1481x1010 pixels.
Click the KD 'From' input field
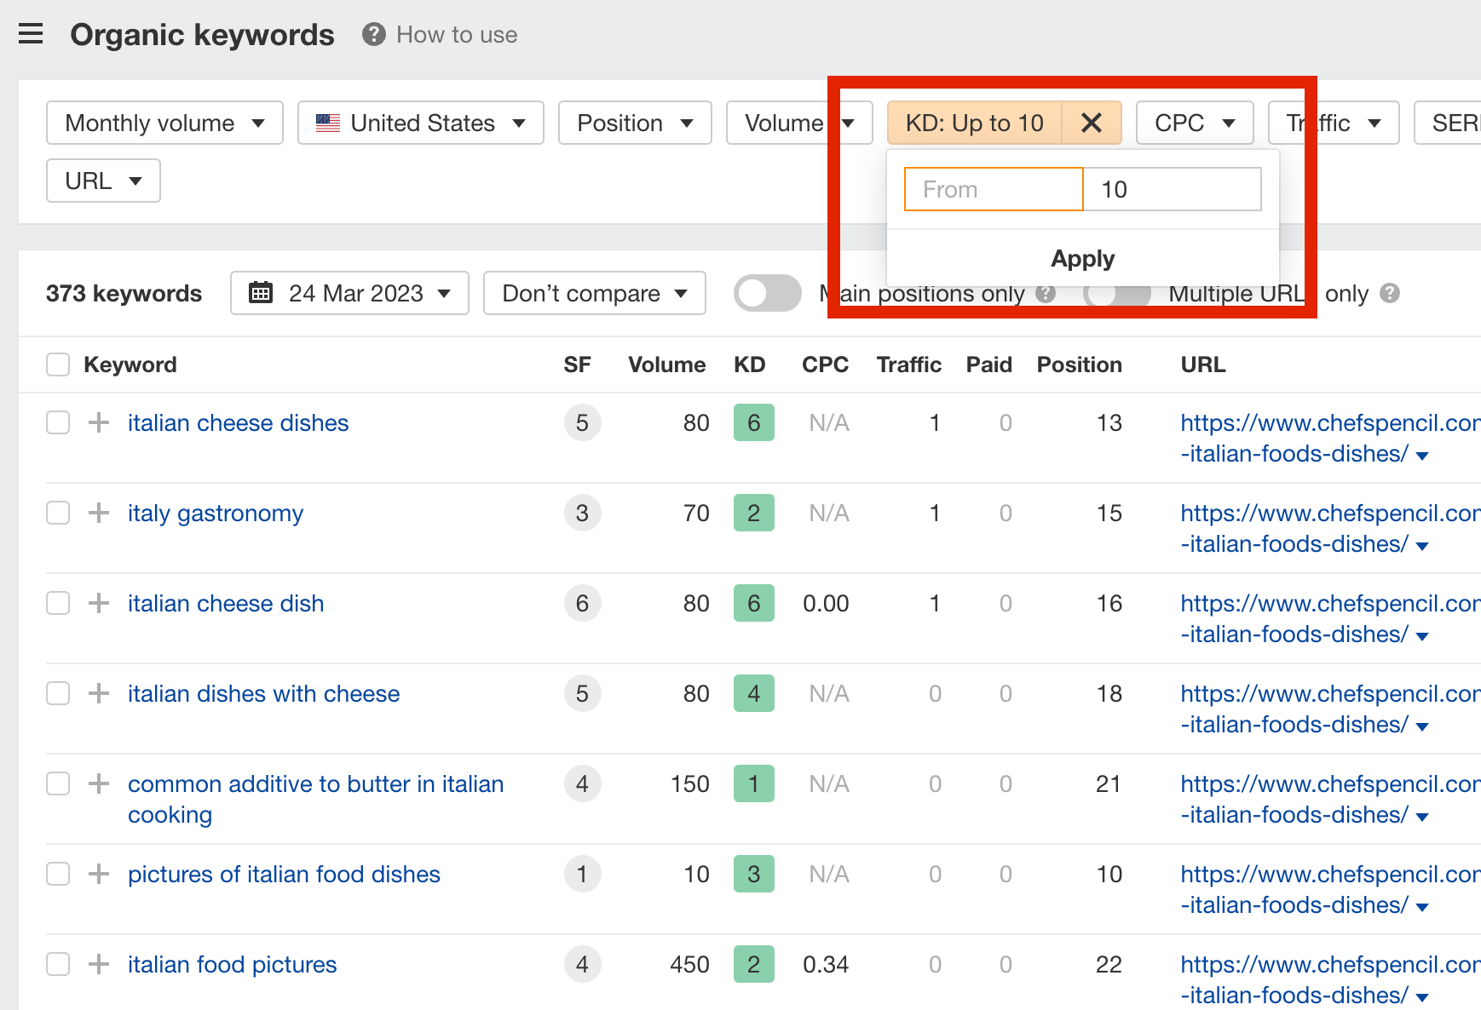tap(994, 189)
